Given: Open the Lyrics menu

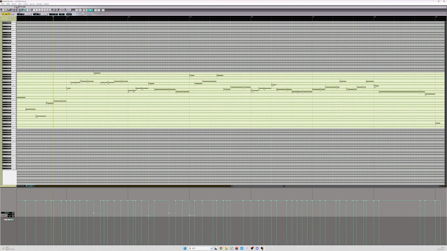Looking at the screenshot, I should point(32,4).
